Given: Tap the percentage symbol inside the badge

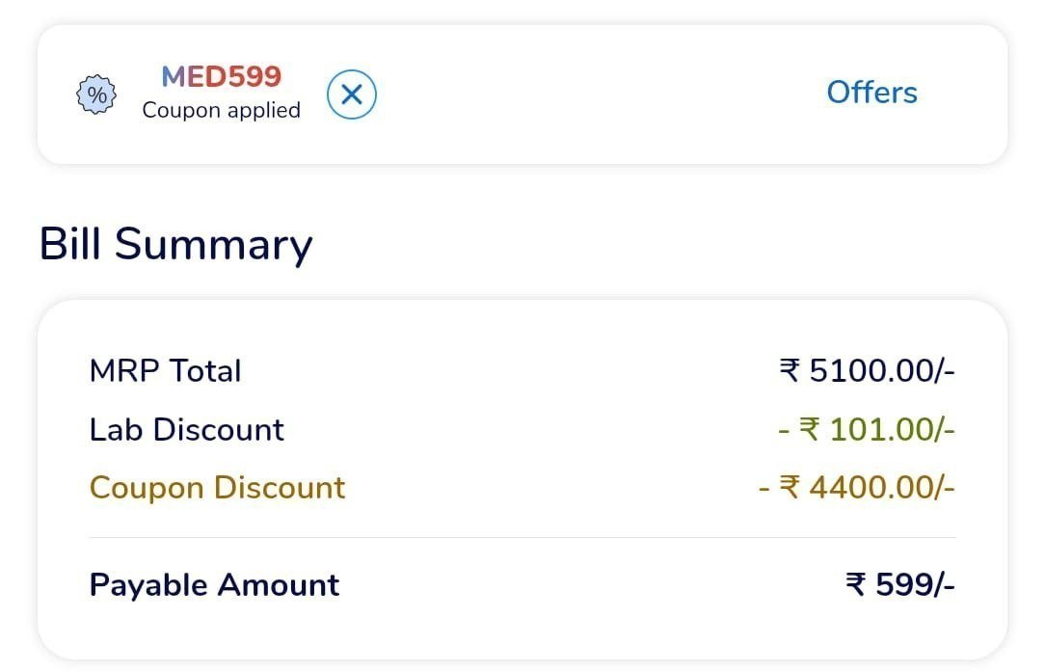Looking at the screenshot, I should click(94, 94).
